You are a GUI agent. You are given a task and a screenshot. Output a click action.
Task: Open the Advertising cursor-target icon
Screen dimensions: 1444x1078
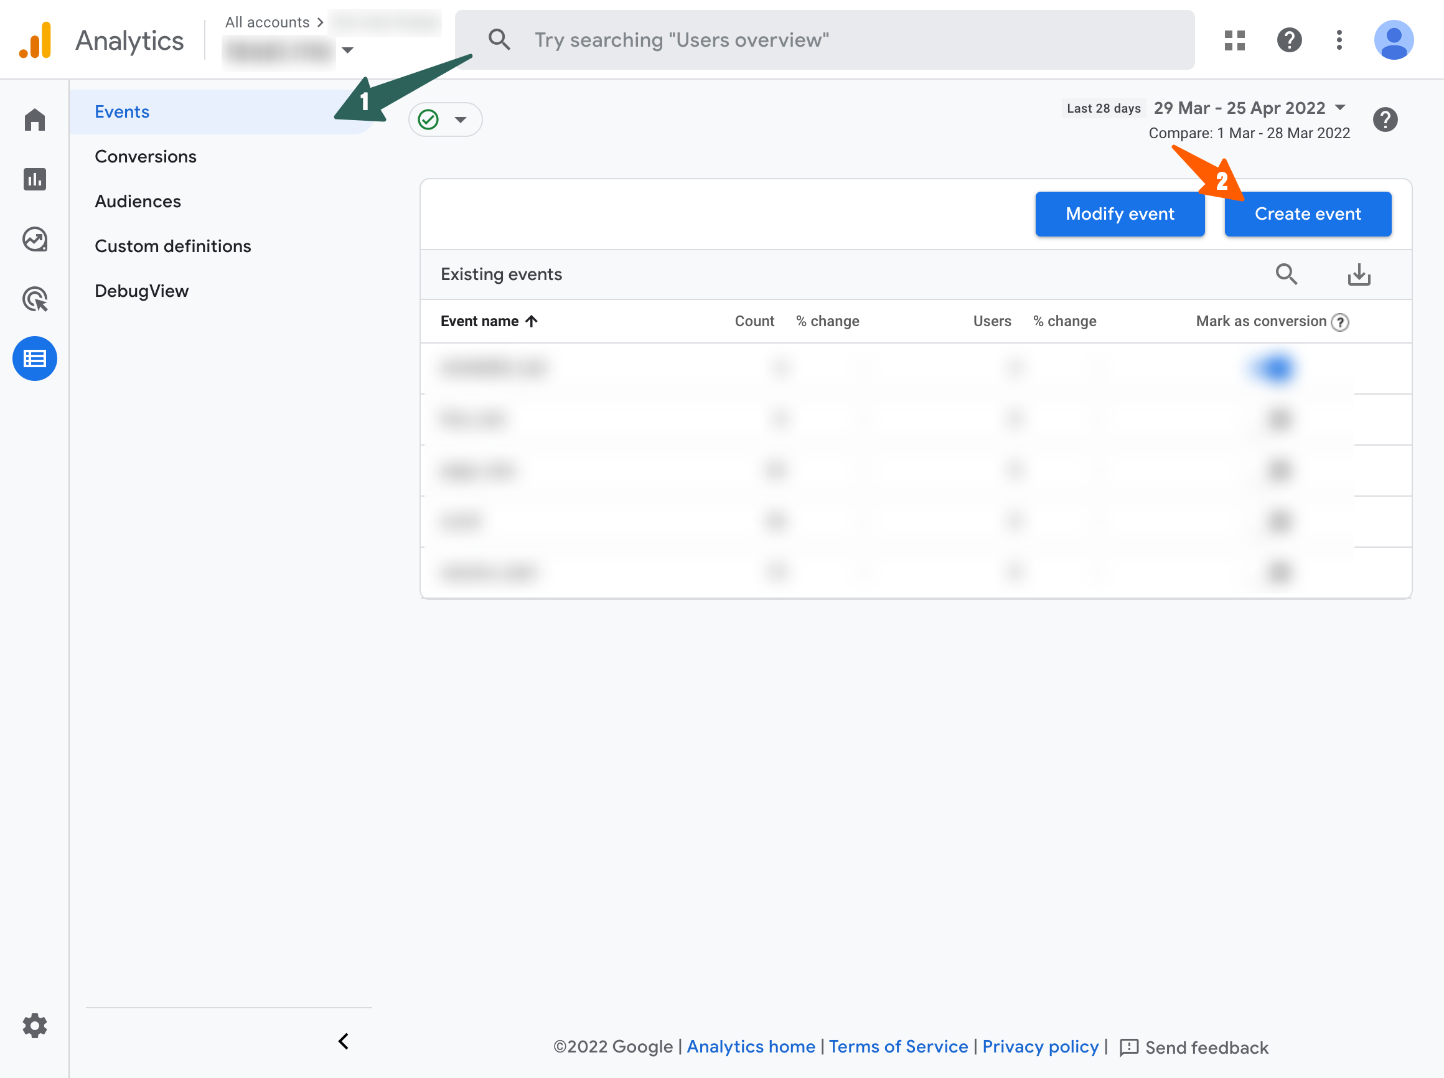(x=35, y=299)
